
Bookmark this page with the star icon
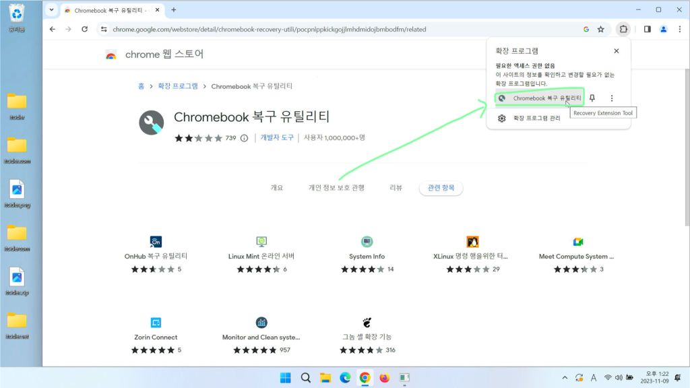tap(600, 30)
